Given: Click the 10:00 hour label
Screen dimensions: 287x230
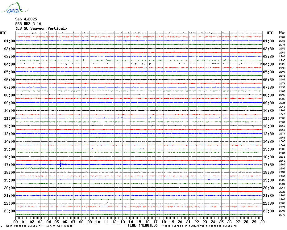Looking at the screenshot, I should 10,111.
